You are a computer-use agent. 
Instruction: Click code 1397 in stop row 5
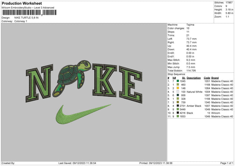207,95
